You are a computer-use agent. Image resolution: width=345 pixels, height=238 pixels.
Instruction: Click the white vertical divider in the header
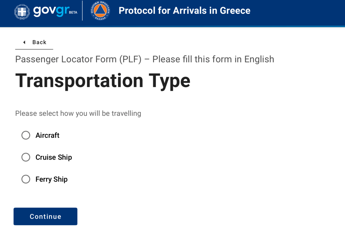click(82, 11)
